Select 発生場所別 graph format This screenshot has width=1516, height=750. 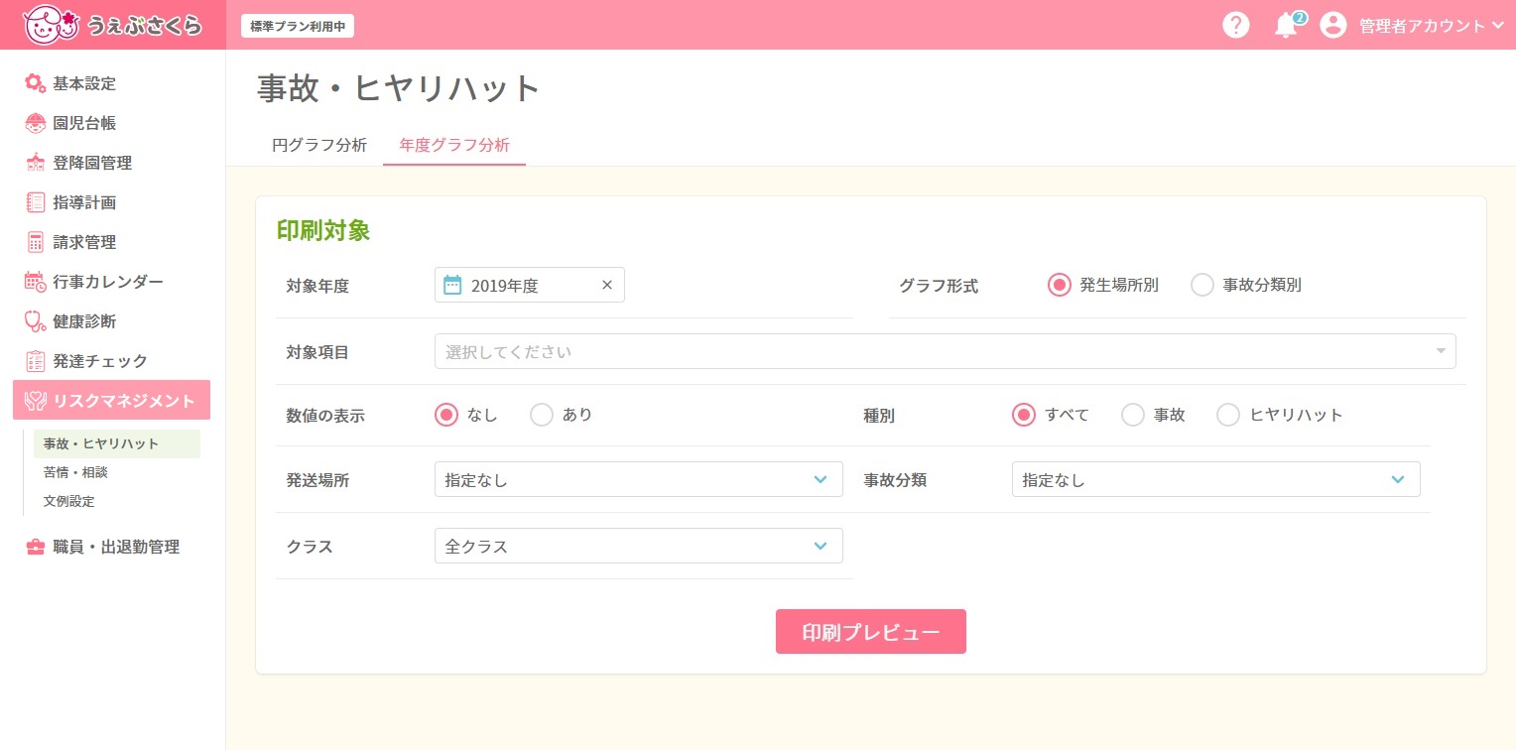point(1060,285)
